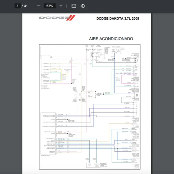Rotate the document counterclockwise
174x174 pixels.
pos(83,6)
